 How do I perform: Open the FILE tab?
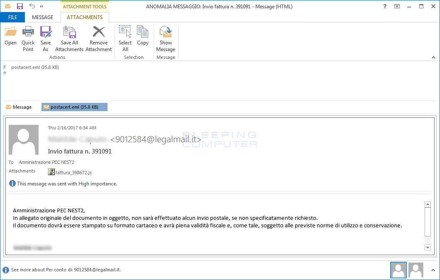[12, 17]
